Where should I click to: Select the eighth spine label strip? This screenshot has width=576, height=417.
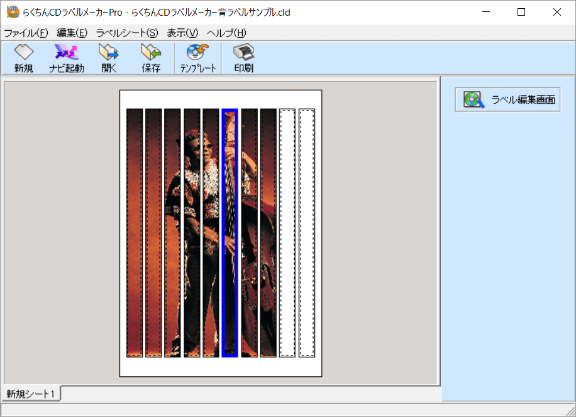[x=268, y=232]
